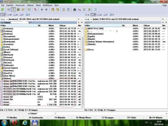Open file search with the binoculars icon

(x=75, y=10)
